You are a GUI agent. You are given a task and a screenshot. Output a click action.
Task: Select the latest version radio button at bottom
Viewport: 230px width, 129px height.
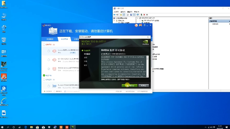click(54, 91)
